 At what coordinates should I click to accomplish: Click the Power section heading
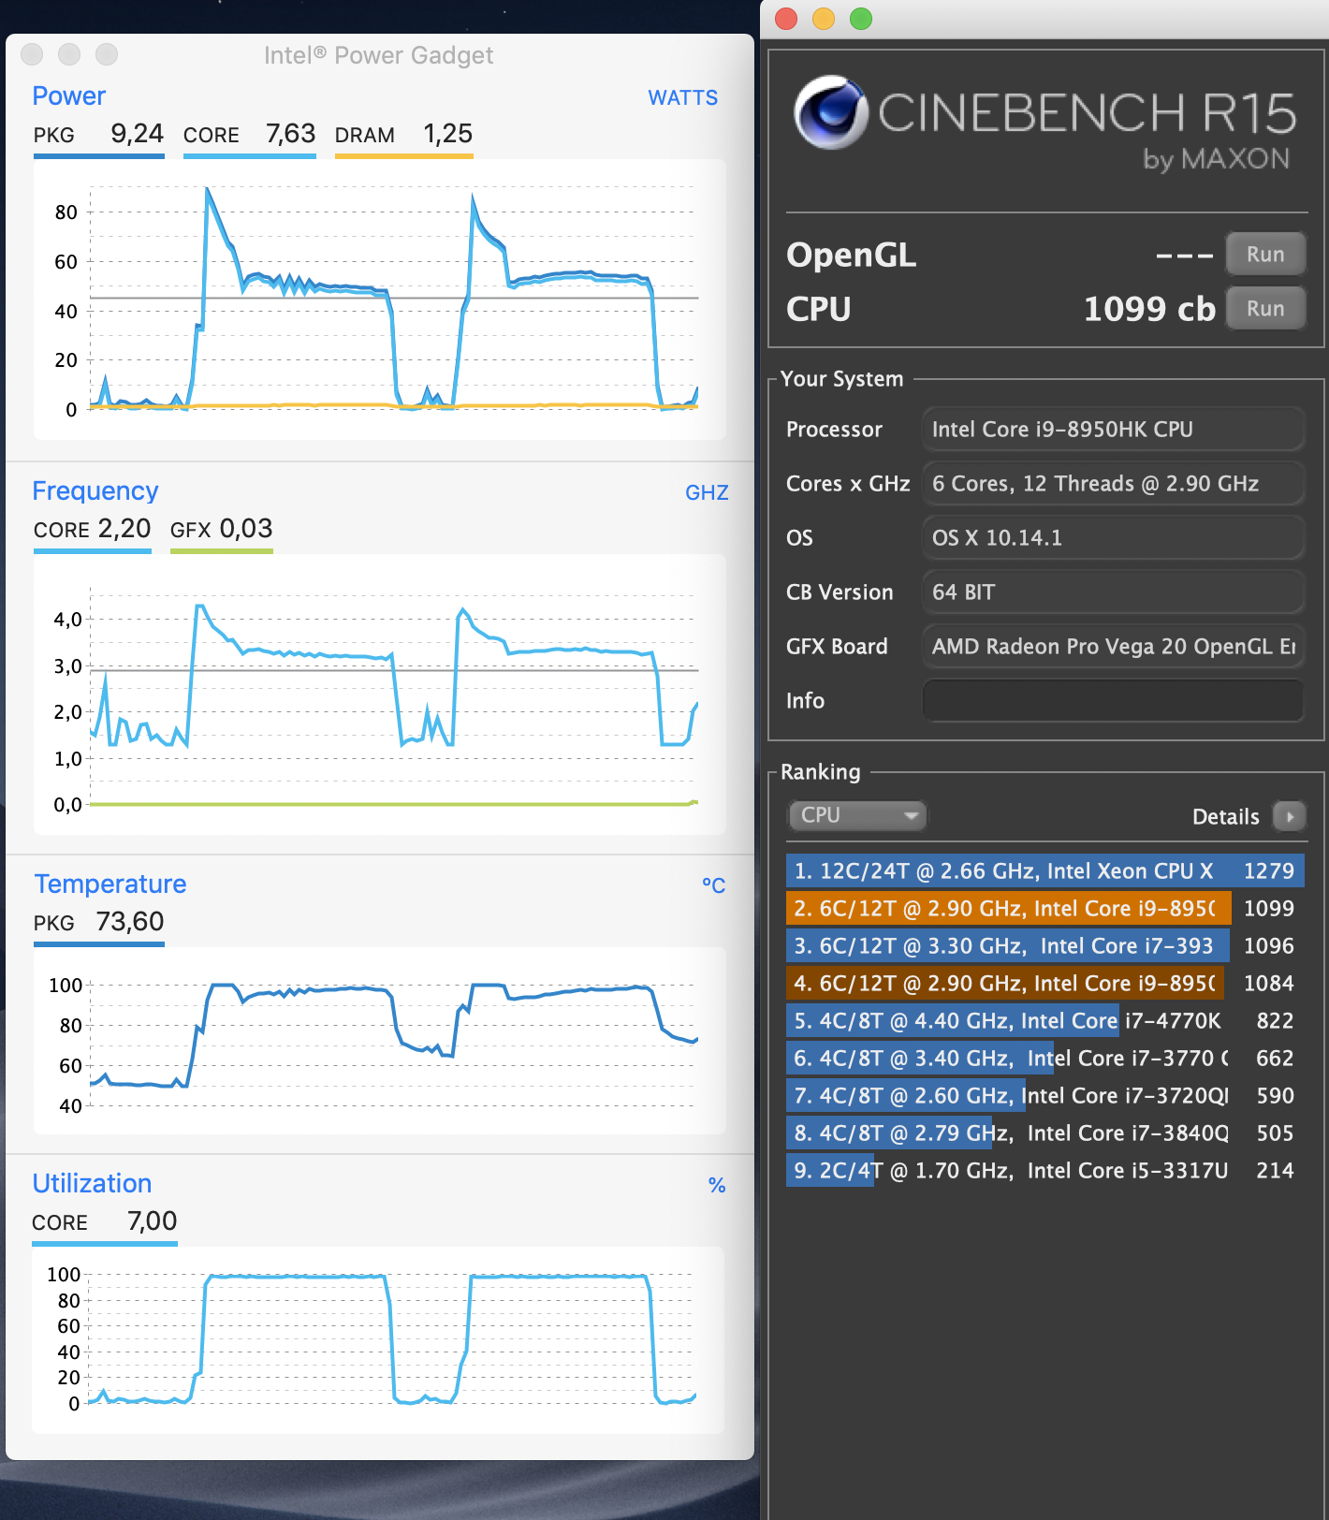point(68,95)
